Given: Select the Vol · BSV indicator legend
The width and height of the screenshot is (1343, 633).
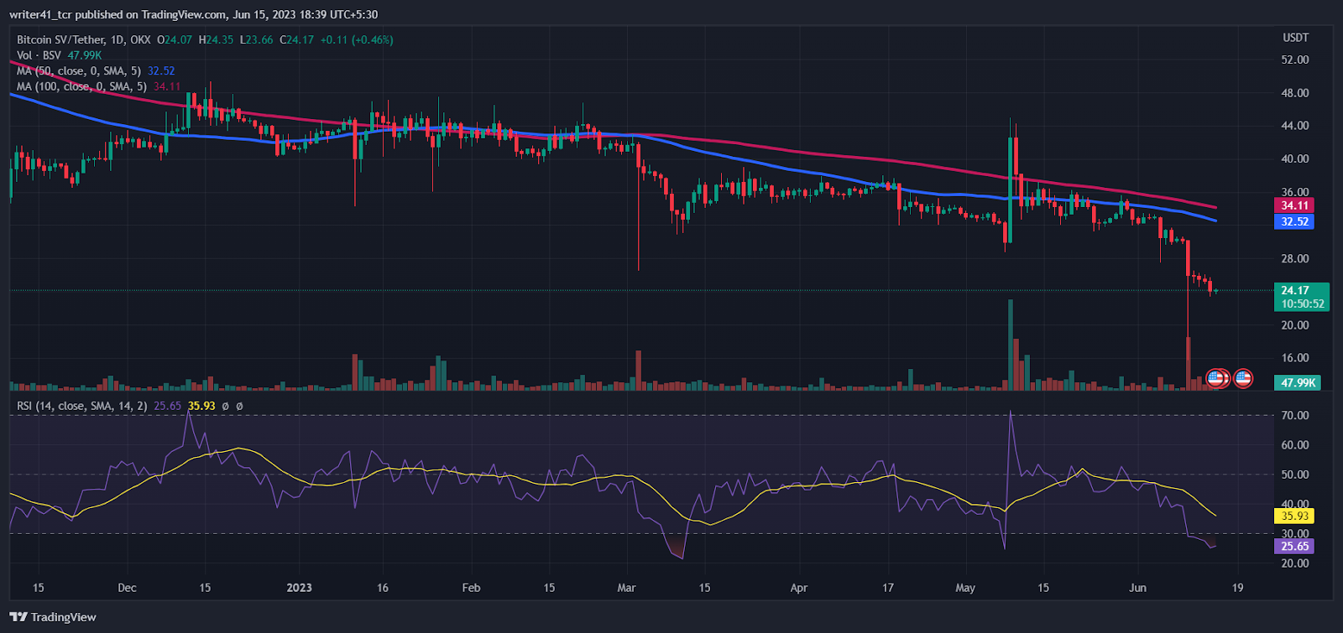Looking at the screenshot, I should point(39,55).
